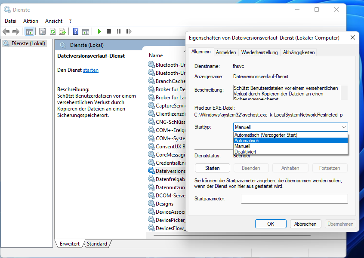The height and width of the screenshot is (258, 364).
Task: Select the DevicesFlow_ service row
Action: 167,228
